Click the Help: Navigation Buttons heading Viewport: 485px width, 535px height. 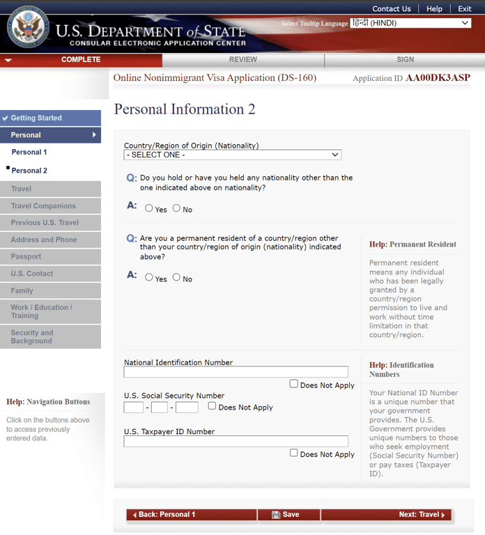point(48,401)
